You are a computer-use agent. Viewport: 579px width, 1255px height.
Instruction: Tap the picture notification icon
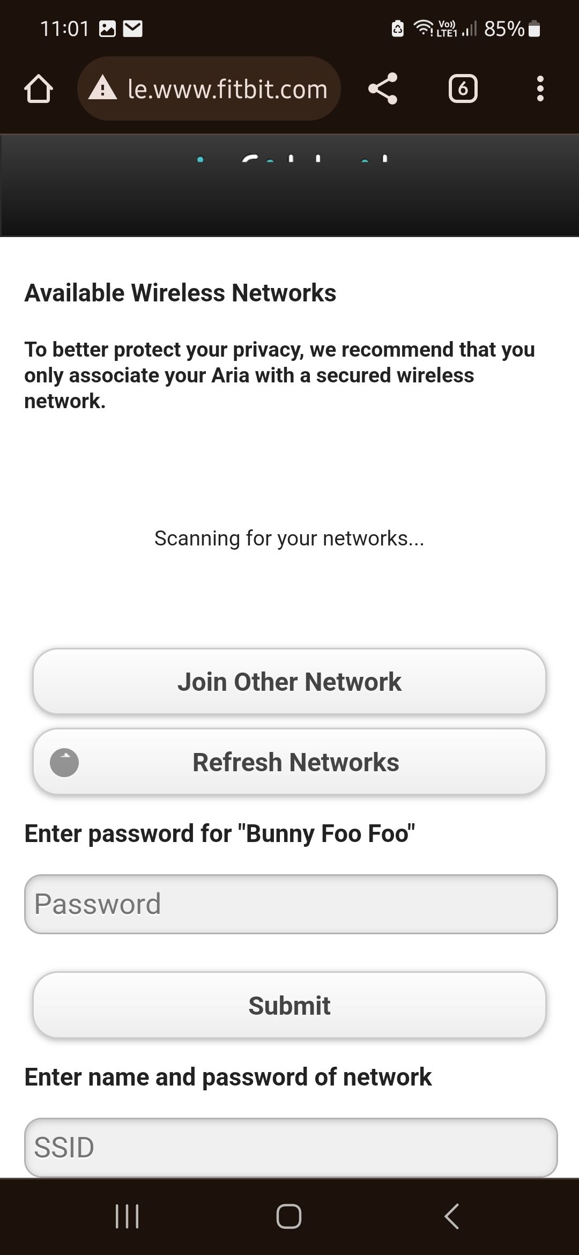[108, 28]
